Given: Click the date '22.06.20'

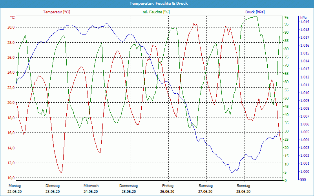Looking at the screenshot, I should point(15,192).
